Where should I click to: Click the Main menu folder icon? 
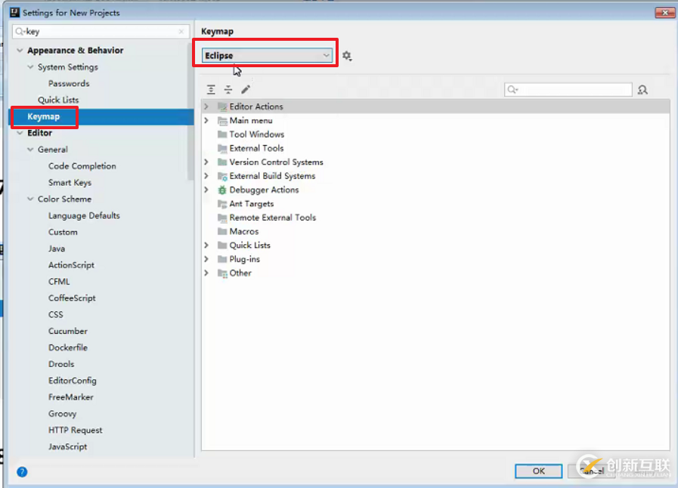[x=222, y=121]
